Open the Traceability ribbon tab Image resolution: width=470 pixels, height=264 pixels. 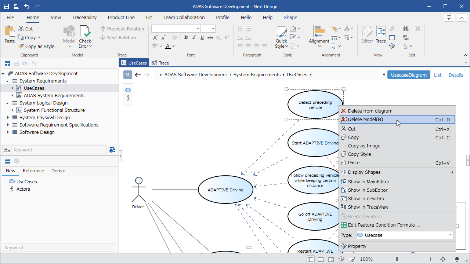(84, 17)
